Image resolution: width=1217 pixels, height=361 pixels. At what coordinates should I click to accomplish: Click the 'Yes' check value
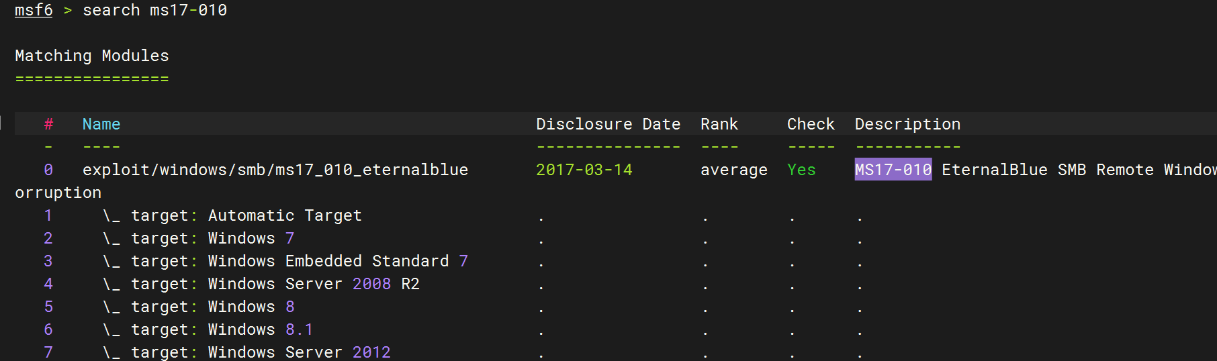[x=801, y=170]
